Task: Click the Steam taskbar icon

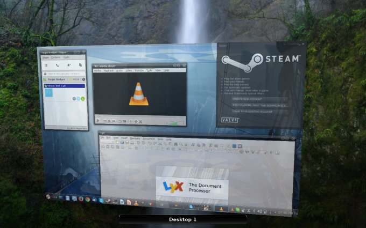Action: click(x=108, y=201)
